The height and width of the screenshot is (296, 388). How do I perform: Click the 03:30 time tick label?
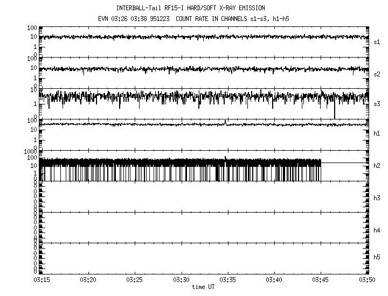[182, 280]
